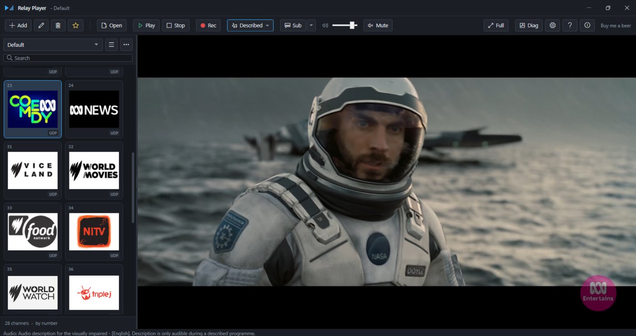Viewport: 636px width, 336px height.
Task: Adjust the volume slider
Action: (x=345, y=25)
